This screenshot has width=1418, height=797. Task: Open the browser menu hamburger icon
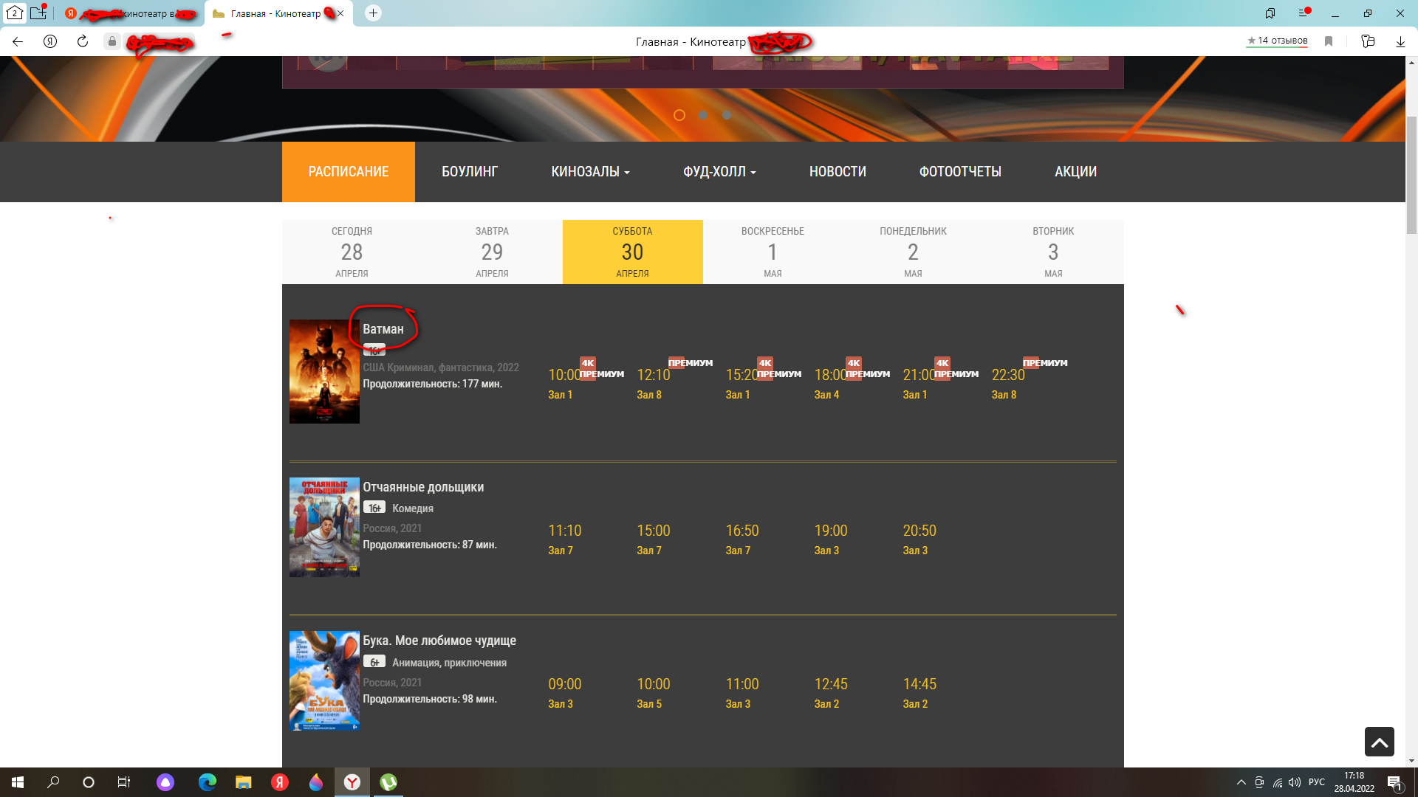(x=1304, y=13)
